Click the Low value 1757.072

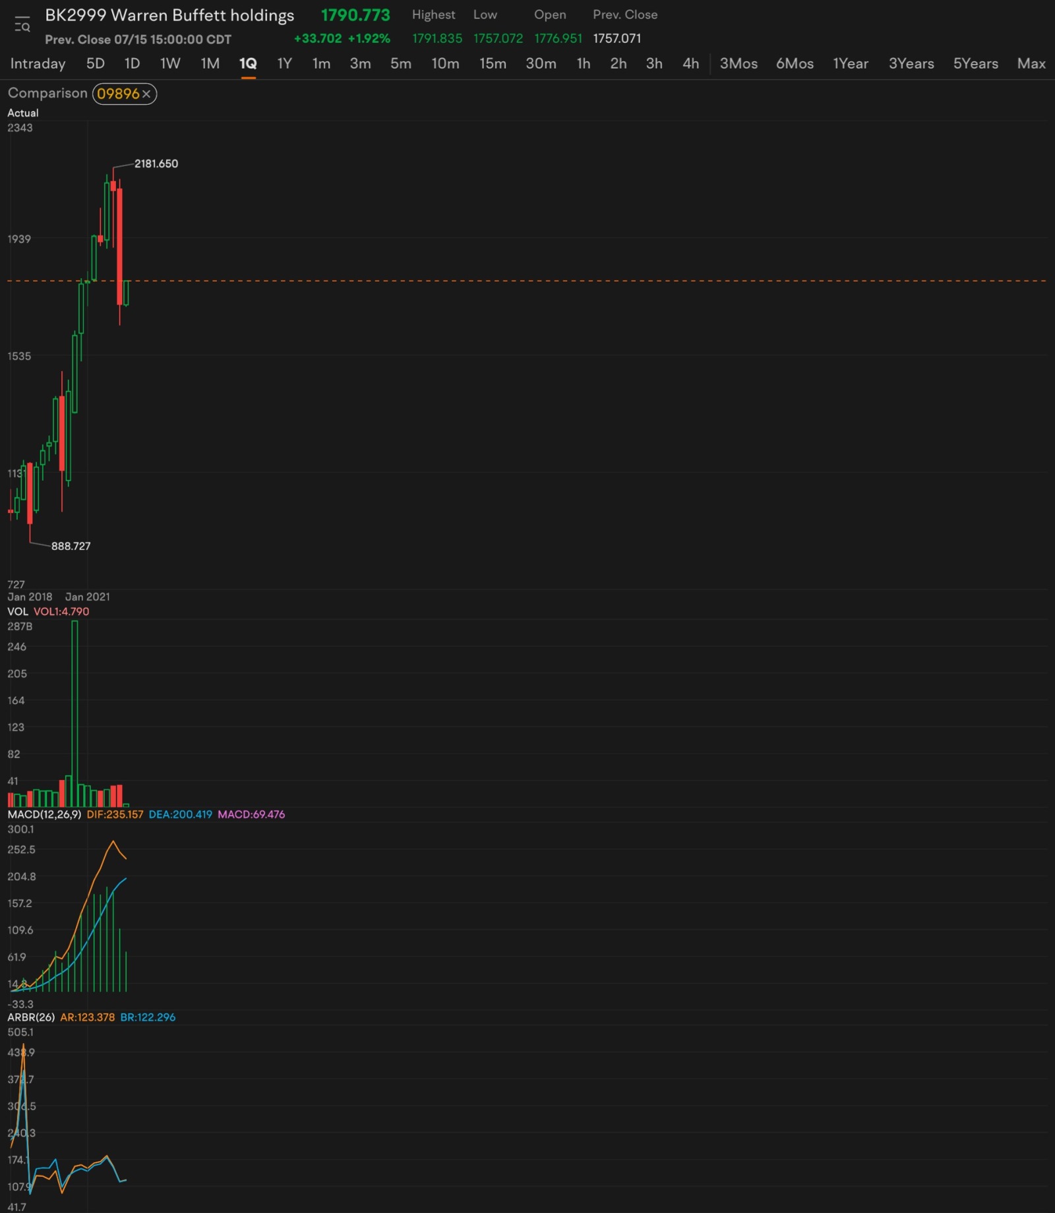[498, 38]
